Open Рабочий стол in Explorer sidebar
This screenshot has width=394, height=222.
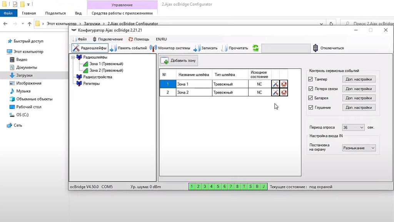[x=28, y=107]
